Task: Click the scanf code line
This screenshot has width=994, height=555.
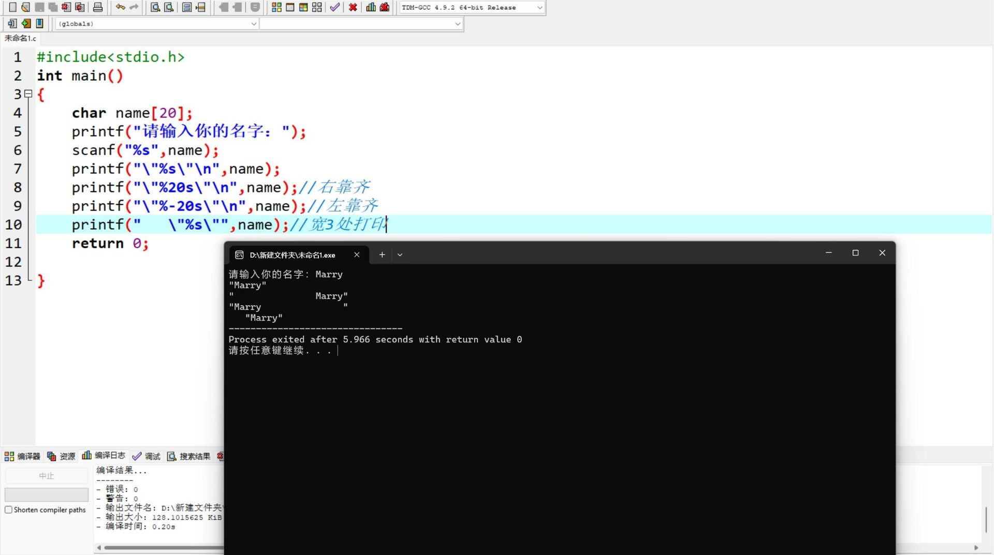Action: pos(145,150)
